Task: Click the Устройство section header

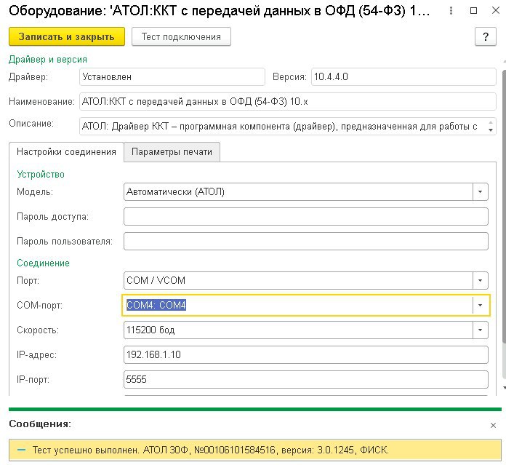Action: (41, 175)
